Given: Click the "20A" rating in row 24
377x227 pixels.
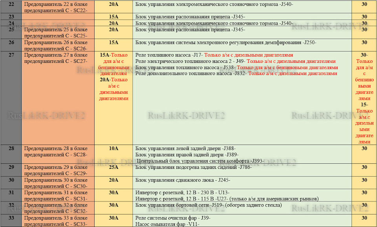Looking at the screenshot, I should [x=113, y=23].
